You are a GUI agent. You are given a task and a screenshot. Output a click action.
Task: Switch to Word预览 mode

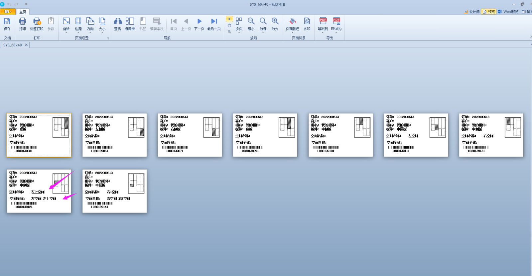click(508, 12)
